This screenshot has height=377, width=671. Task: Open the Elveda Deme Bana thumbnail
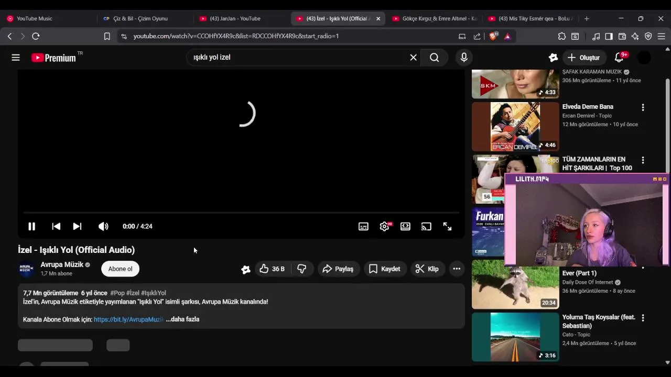pyautogui.click(x=515, y=126)
